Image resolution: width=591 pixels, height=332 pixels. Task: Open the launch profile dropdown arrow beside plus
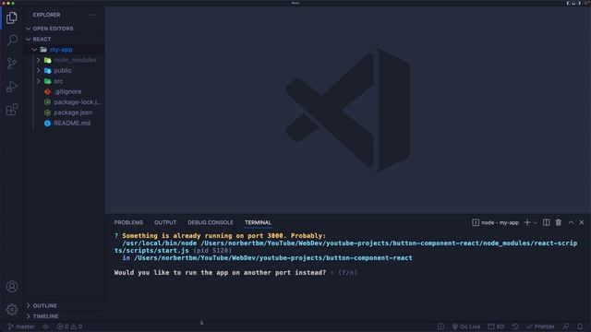535,223
